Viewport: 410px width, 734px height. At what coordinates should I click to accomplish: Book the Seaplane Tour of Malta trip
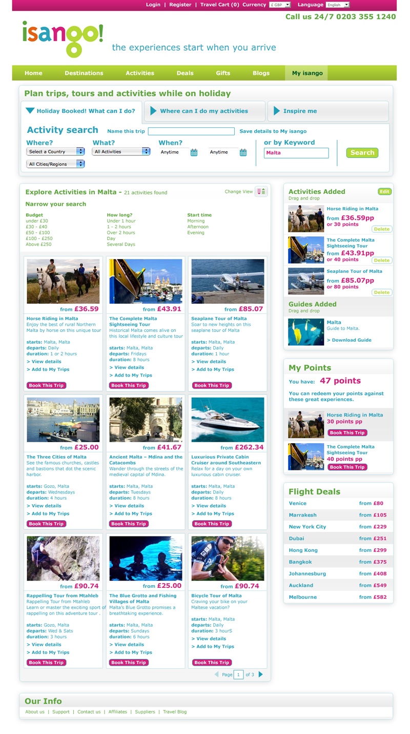[x=212, y=385]
